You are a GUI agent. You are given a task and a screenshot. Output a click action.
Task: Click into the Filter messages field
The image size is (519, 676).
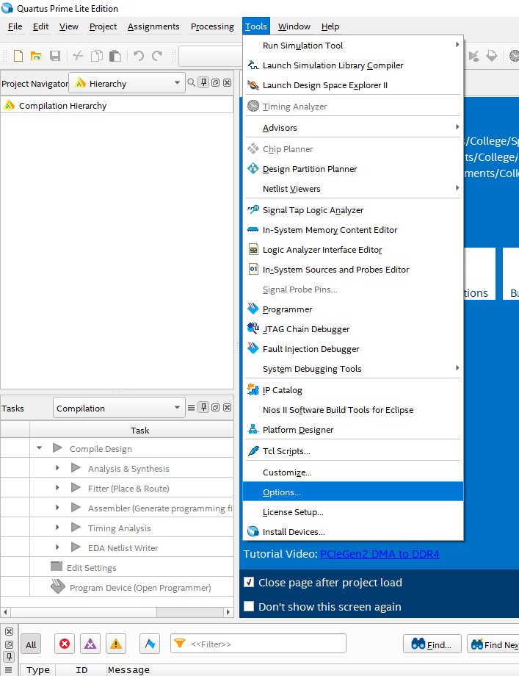(258, 643)
